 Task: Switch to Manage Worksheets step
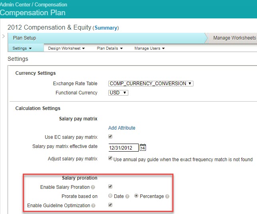235,38
